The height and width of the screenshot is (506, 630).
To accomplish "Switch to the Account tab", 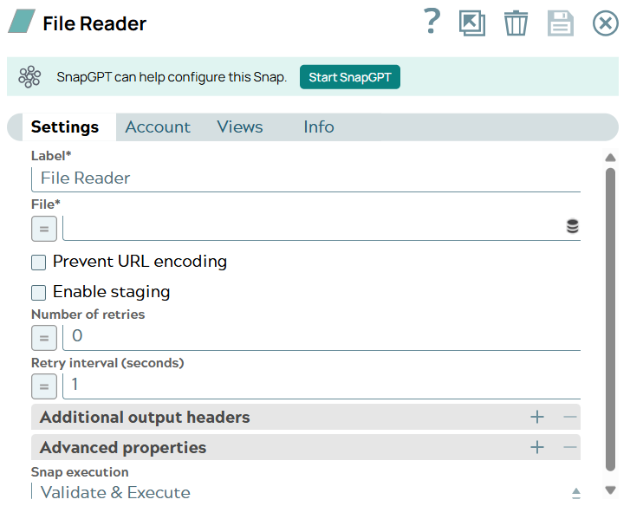I will (x=157, y=127).
